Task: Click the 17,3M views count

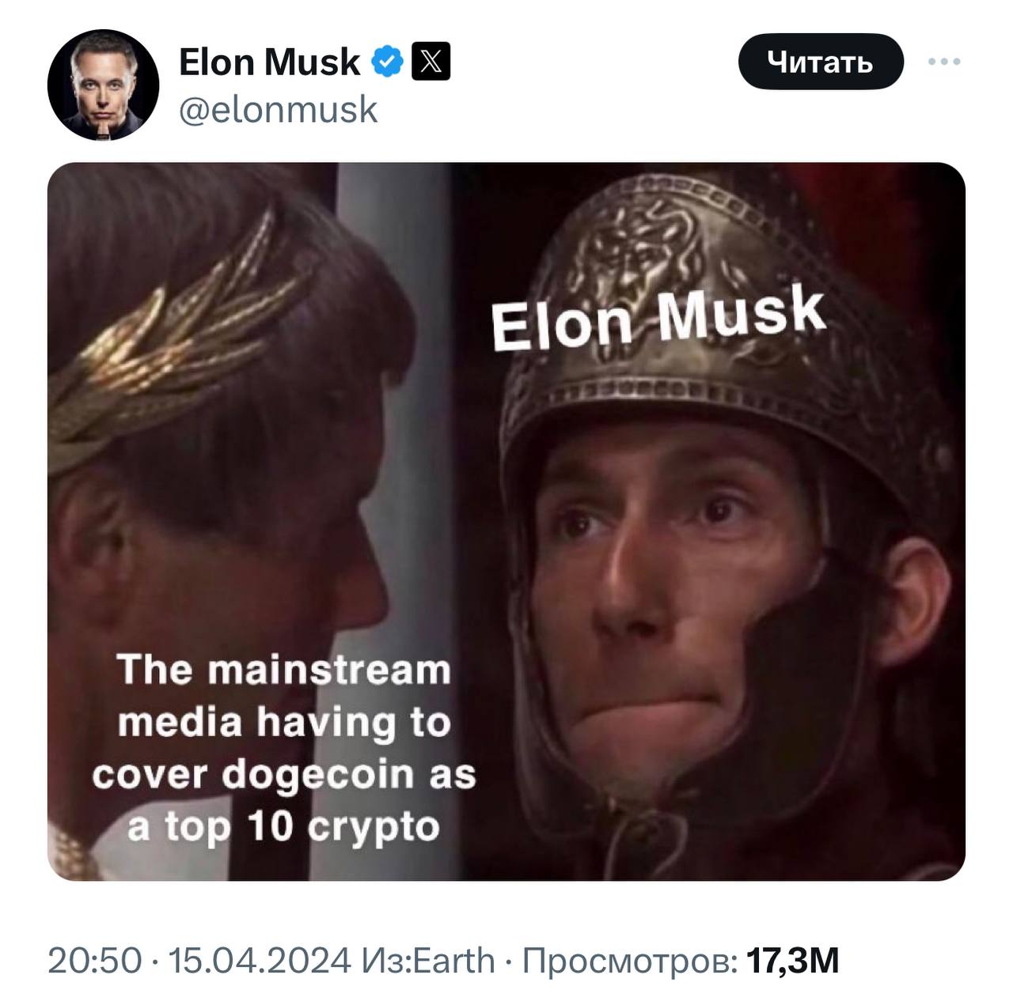Action: 792,961
